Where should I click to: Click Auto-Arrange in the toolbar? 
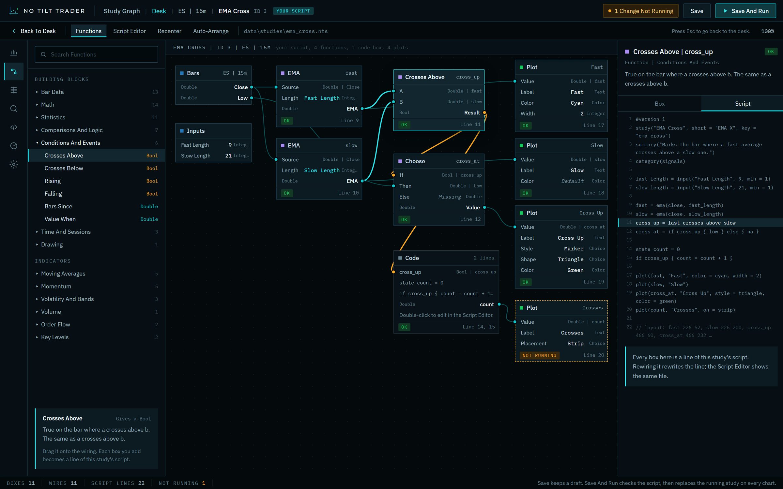211,31
